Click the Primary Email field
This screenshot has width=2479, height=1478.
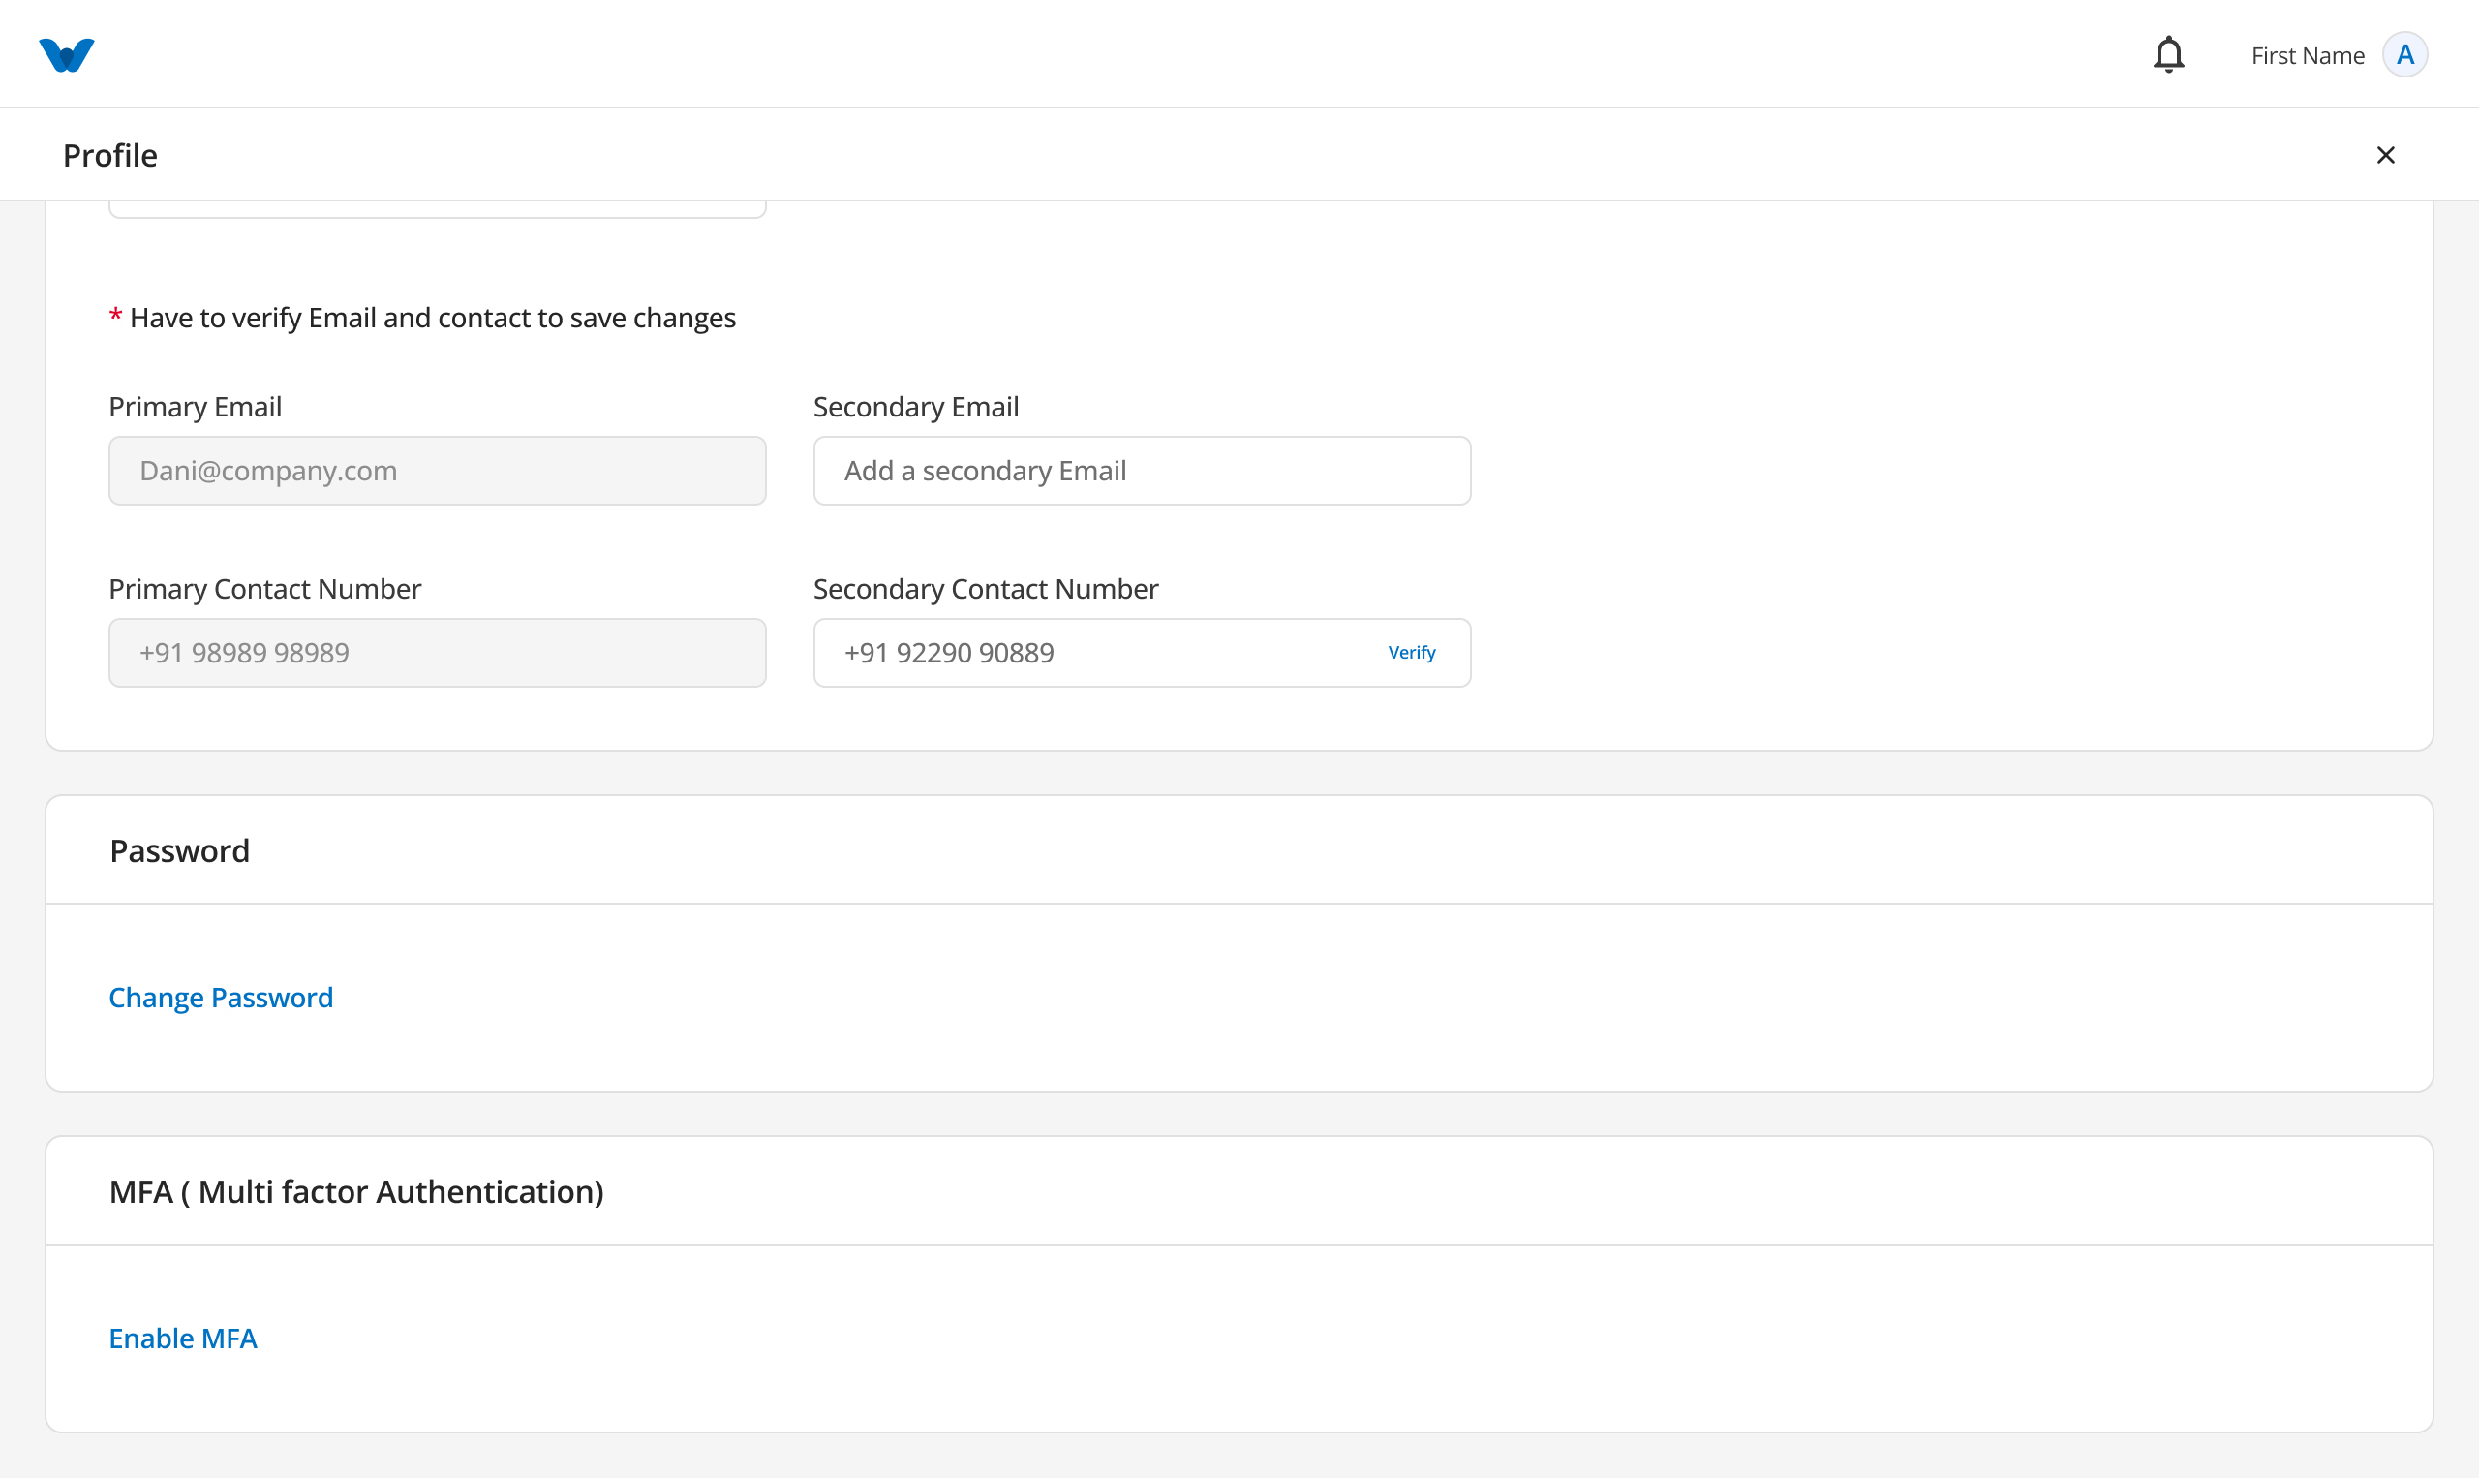pos(437,471)
